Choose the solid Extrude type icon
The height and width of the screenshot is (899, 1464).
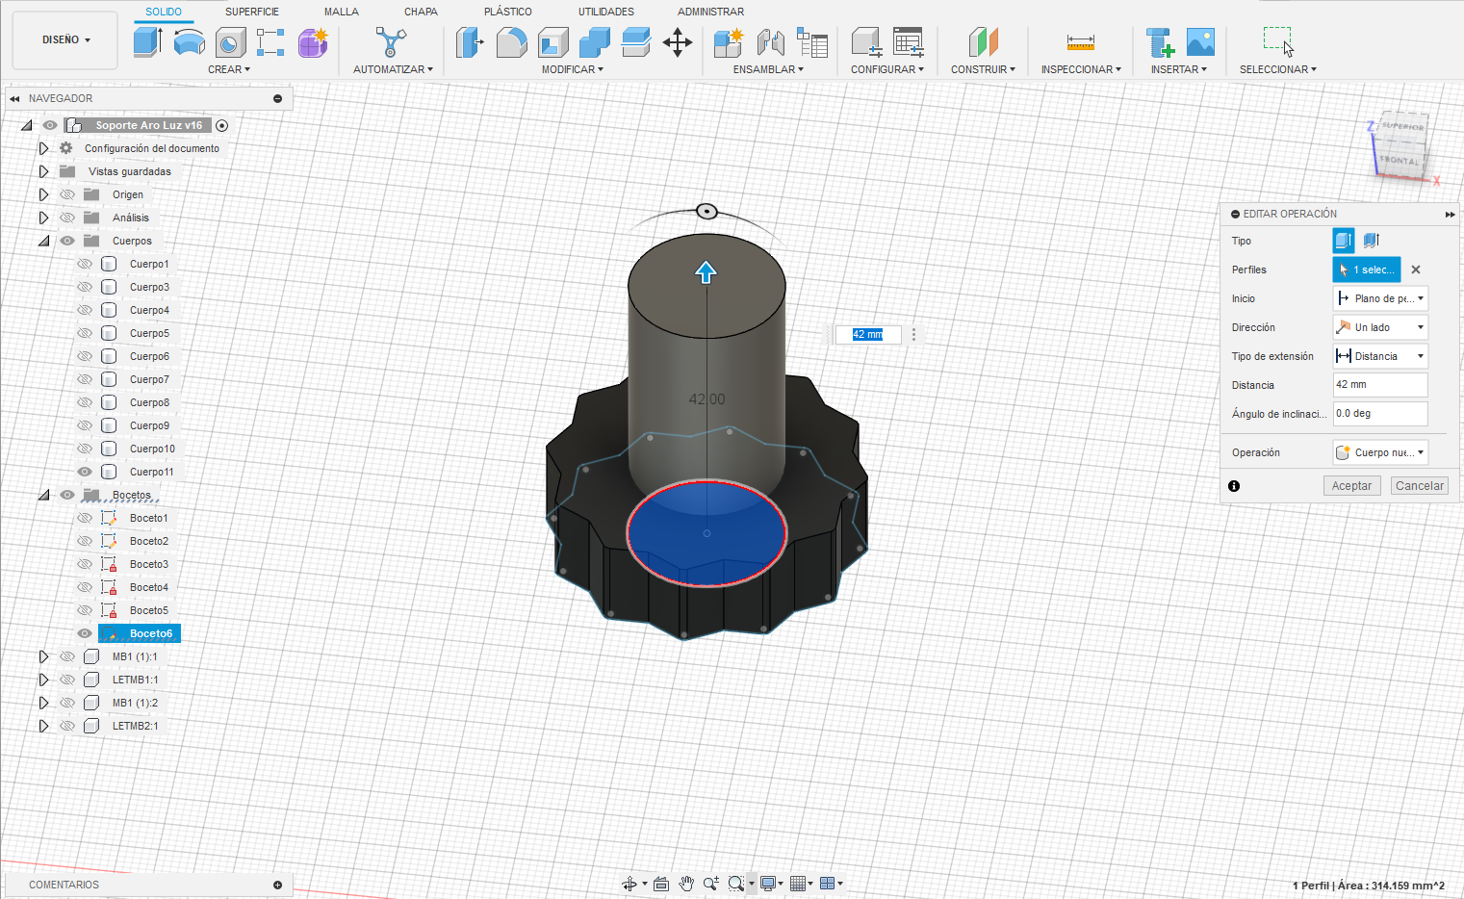(1344, 241)
